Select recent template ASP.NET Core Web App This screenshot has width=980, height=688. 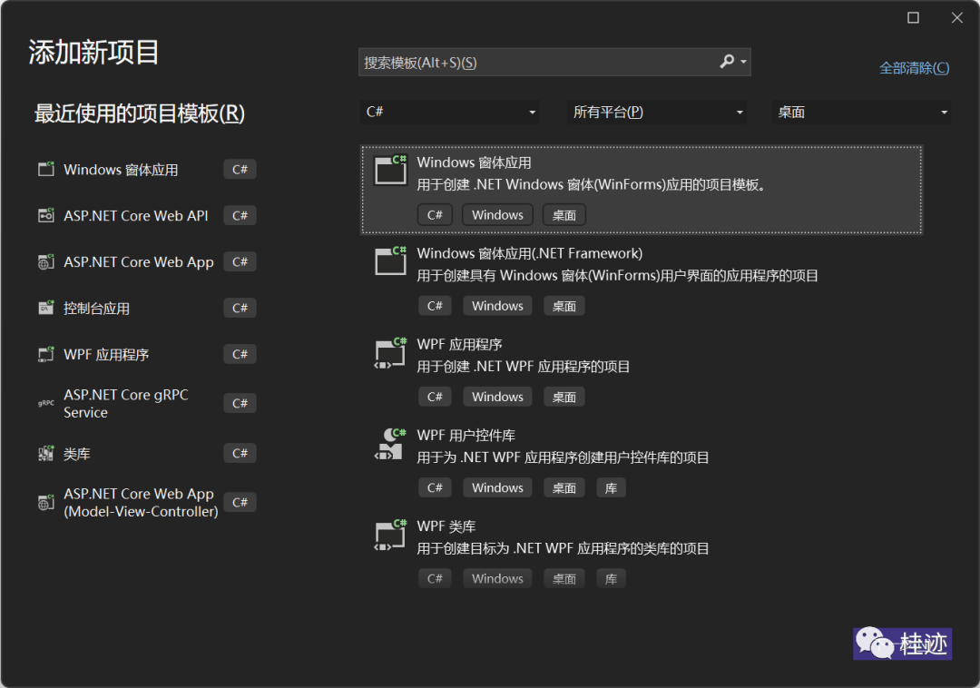click(x=147, y=261)
